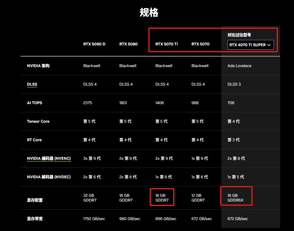Select the RTX 5080 column header
294x231 pixels.
click(x=128, y=44)
